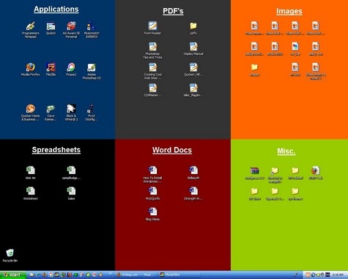The width and height of the screenshot is (348, 279).
Task: Select the Spybot application icon
Action: tap(51, 28)
